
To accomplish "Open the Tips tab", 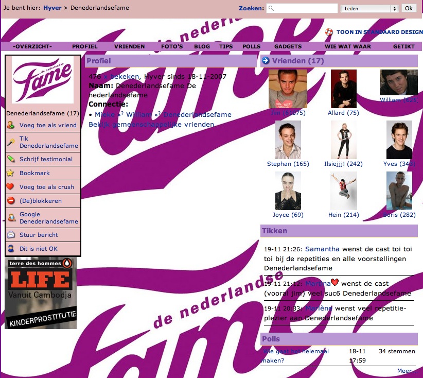I will (226, 46).
